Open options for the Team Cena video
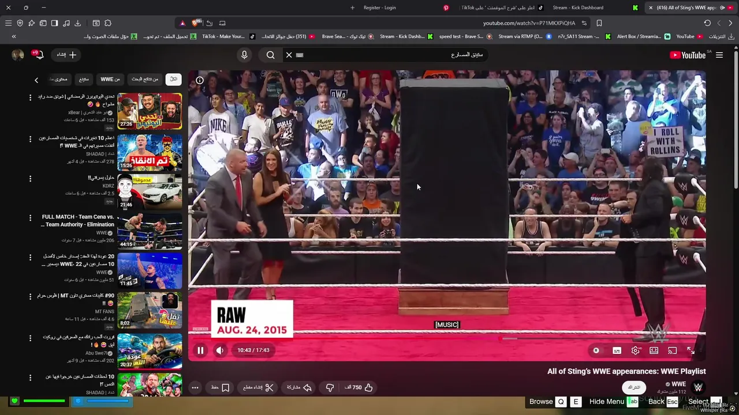739x415 pixels. [30, 218]
